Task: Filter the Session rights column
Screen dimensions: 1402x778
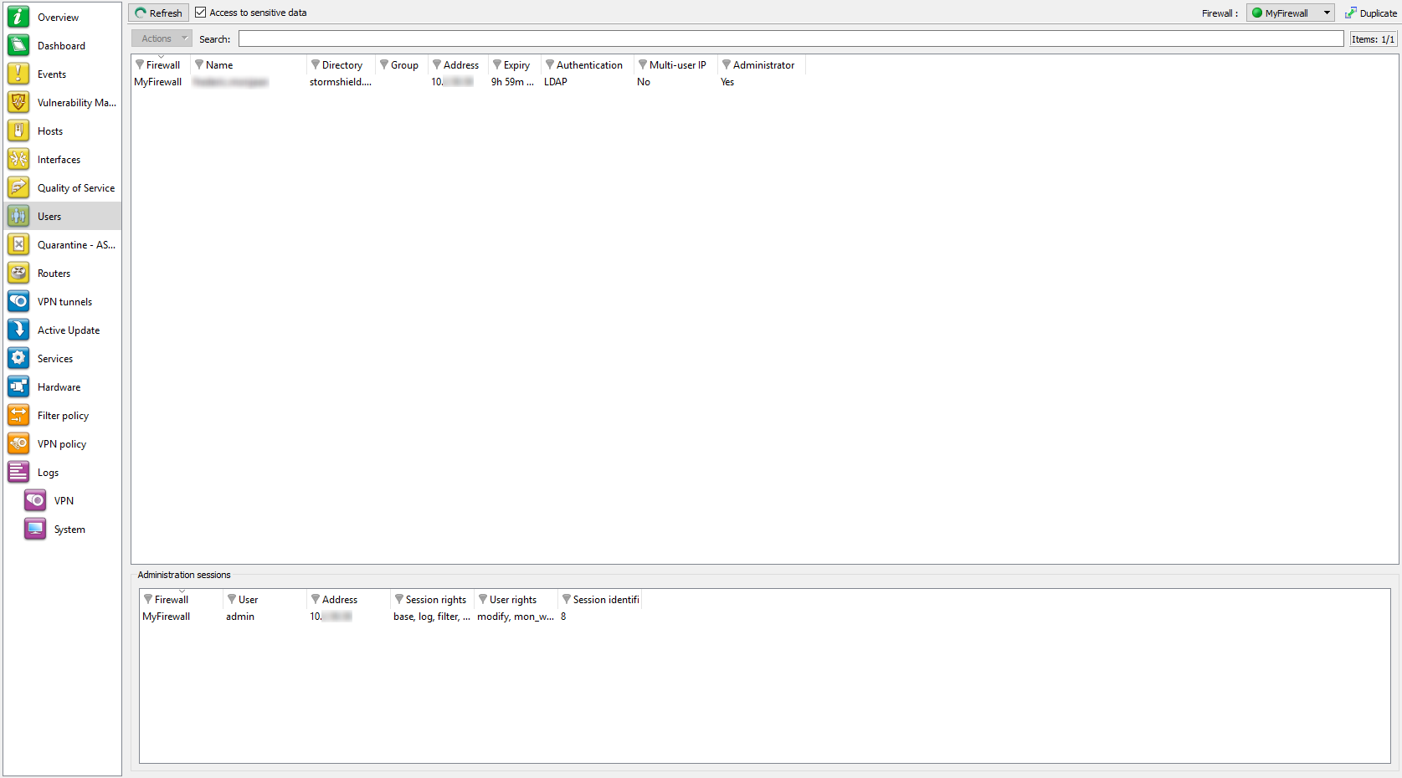Action: [x=399, y=599]
